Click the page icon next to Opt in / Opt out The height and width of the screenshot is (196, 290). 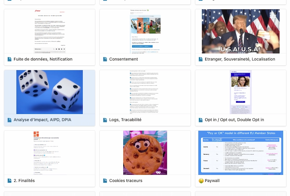pos(201,120)
